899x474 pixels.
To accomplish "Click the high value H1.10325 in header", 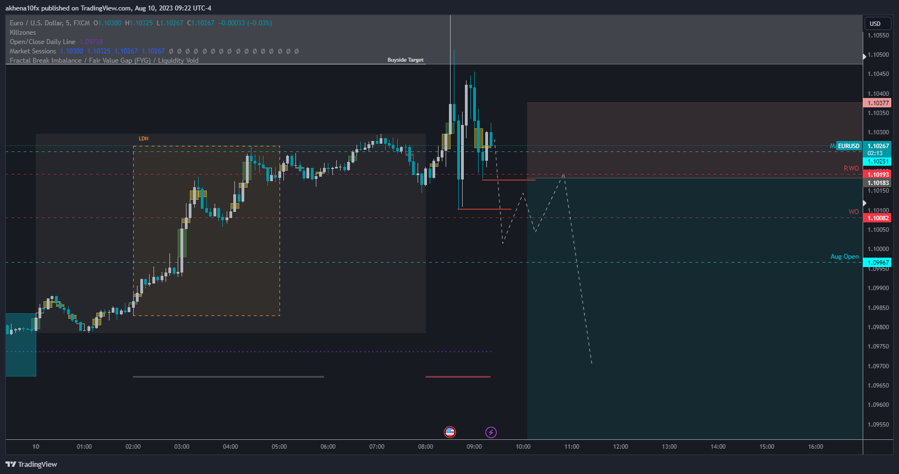I will tap(139, 23).
